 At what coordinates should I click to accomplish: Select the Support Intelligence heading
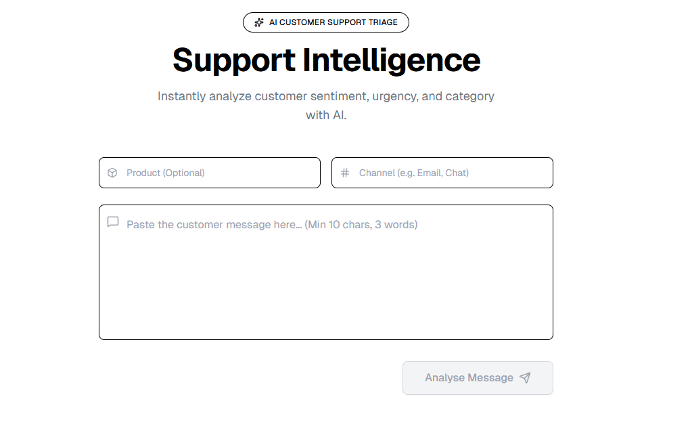(x=326, y=60)
